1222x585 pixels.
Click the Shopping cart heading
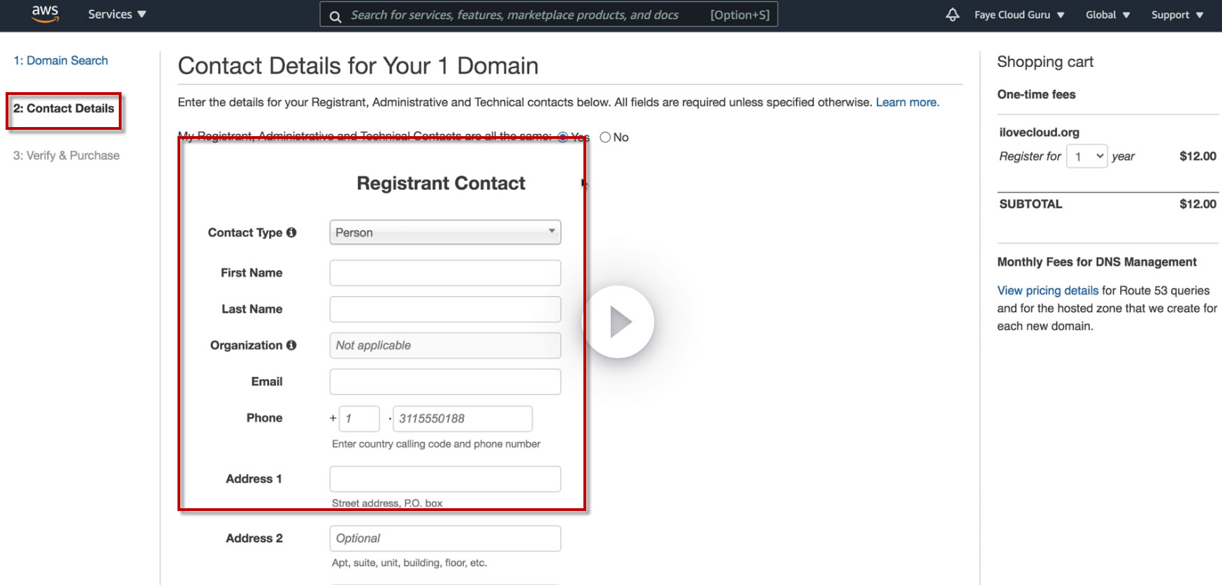[x=1045, y=62]
